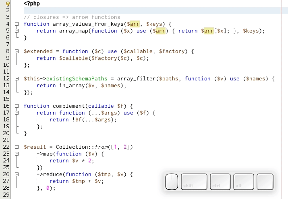Collapse the map callback fold on line 23

17,154
